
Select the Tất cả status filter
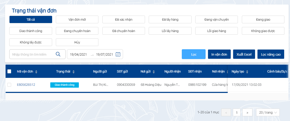coord(31,19)
